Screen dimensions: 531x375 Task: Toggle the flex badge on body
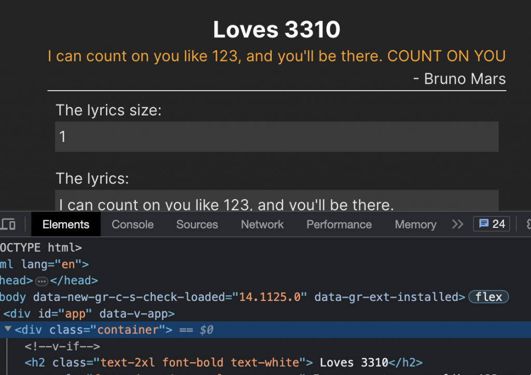tap(488, 297)
